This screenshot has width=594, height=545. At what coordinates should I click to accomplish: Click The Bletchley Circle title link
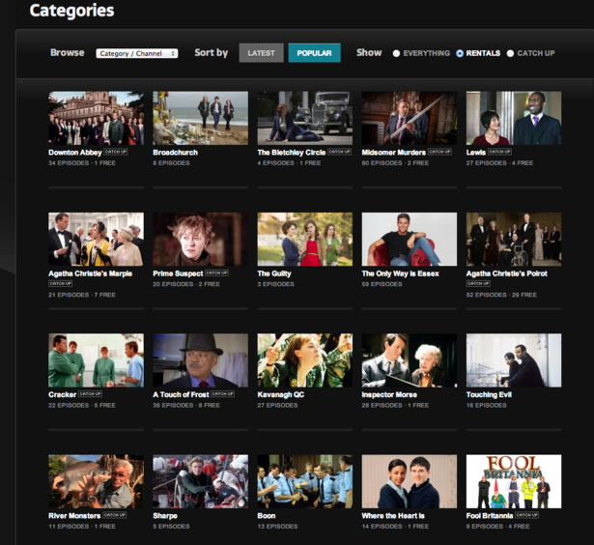(x=292, y=153)
